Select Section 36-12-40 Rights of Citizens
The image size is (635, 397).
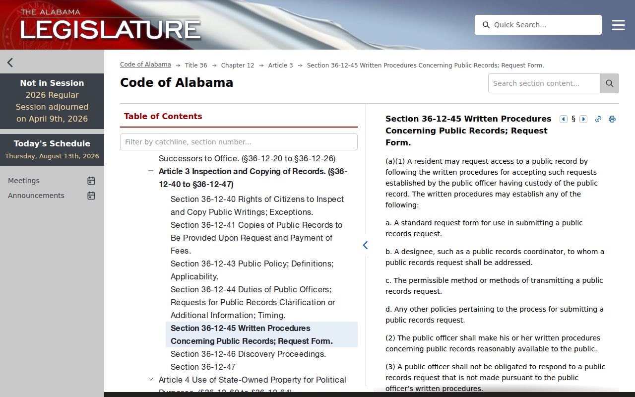point(261,205)
